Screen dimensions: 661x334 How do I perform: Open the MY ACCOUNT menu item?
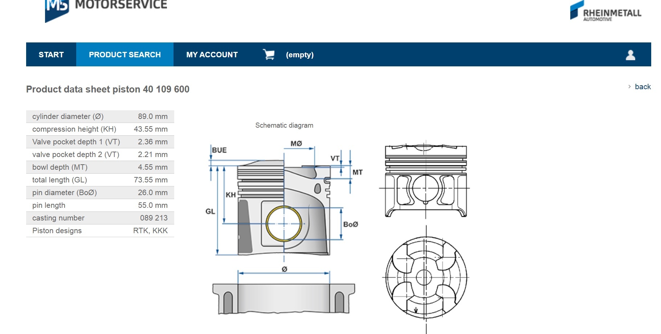click(212, 54)
